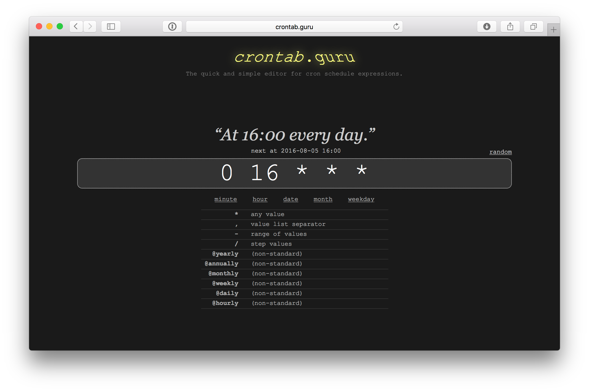Click the @monthly shortcut entry
589x392 pixels.
[x=223, y=273]
